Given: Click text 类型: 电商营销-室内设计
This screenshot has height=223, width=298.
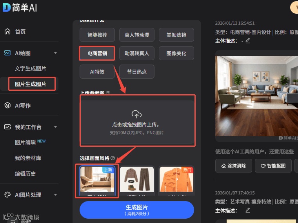Looking at the screenshot, I should [x=243, y=32].
